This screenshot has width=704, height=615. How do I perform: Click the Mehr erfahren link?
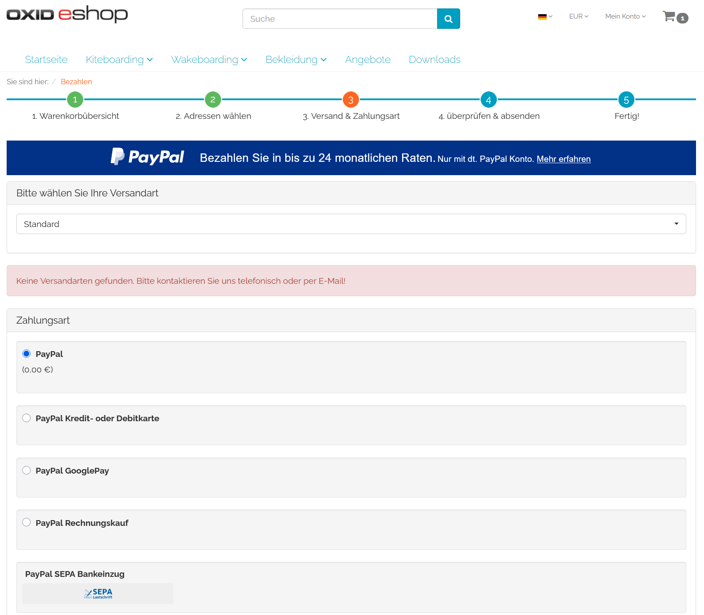(x=563, y=159)
